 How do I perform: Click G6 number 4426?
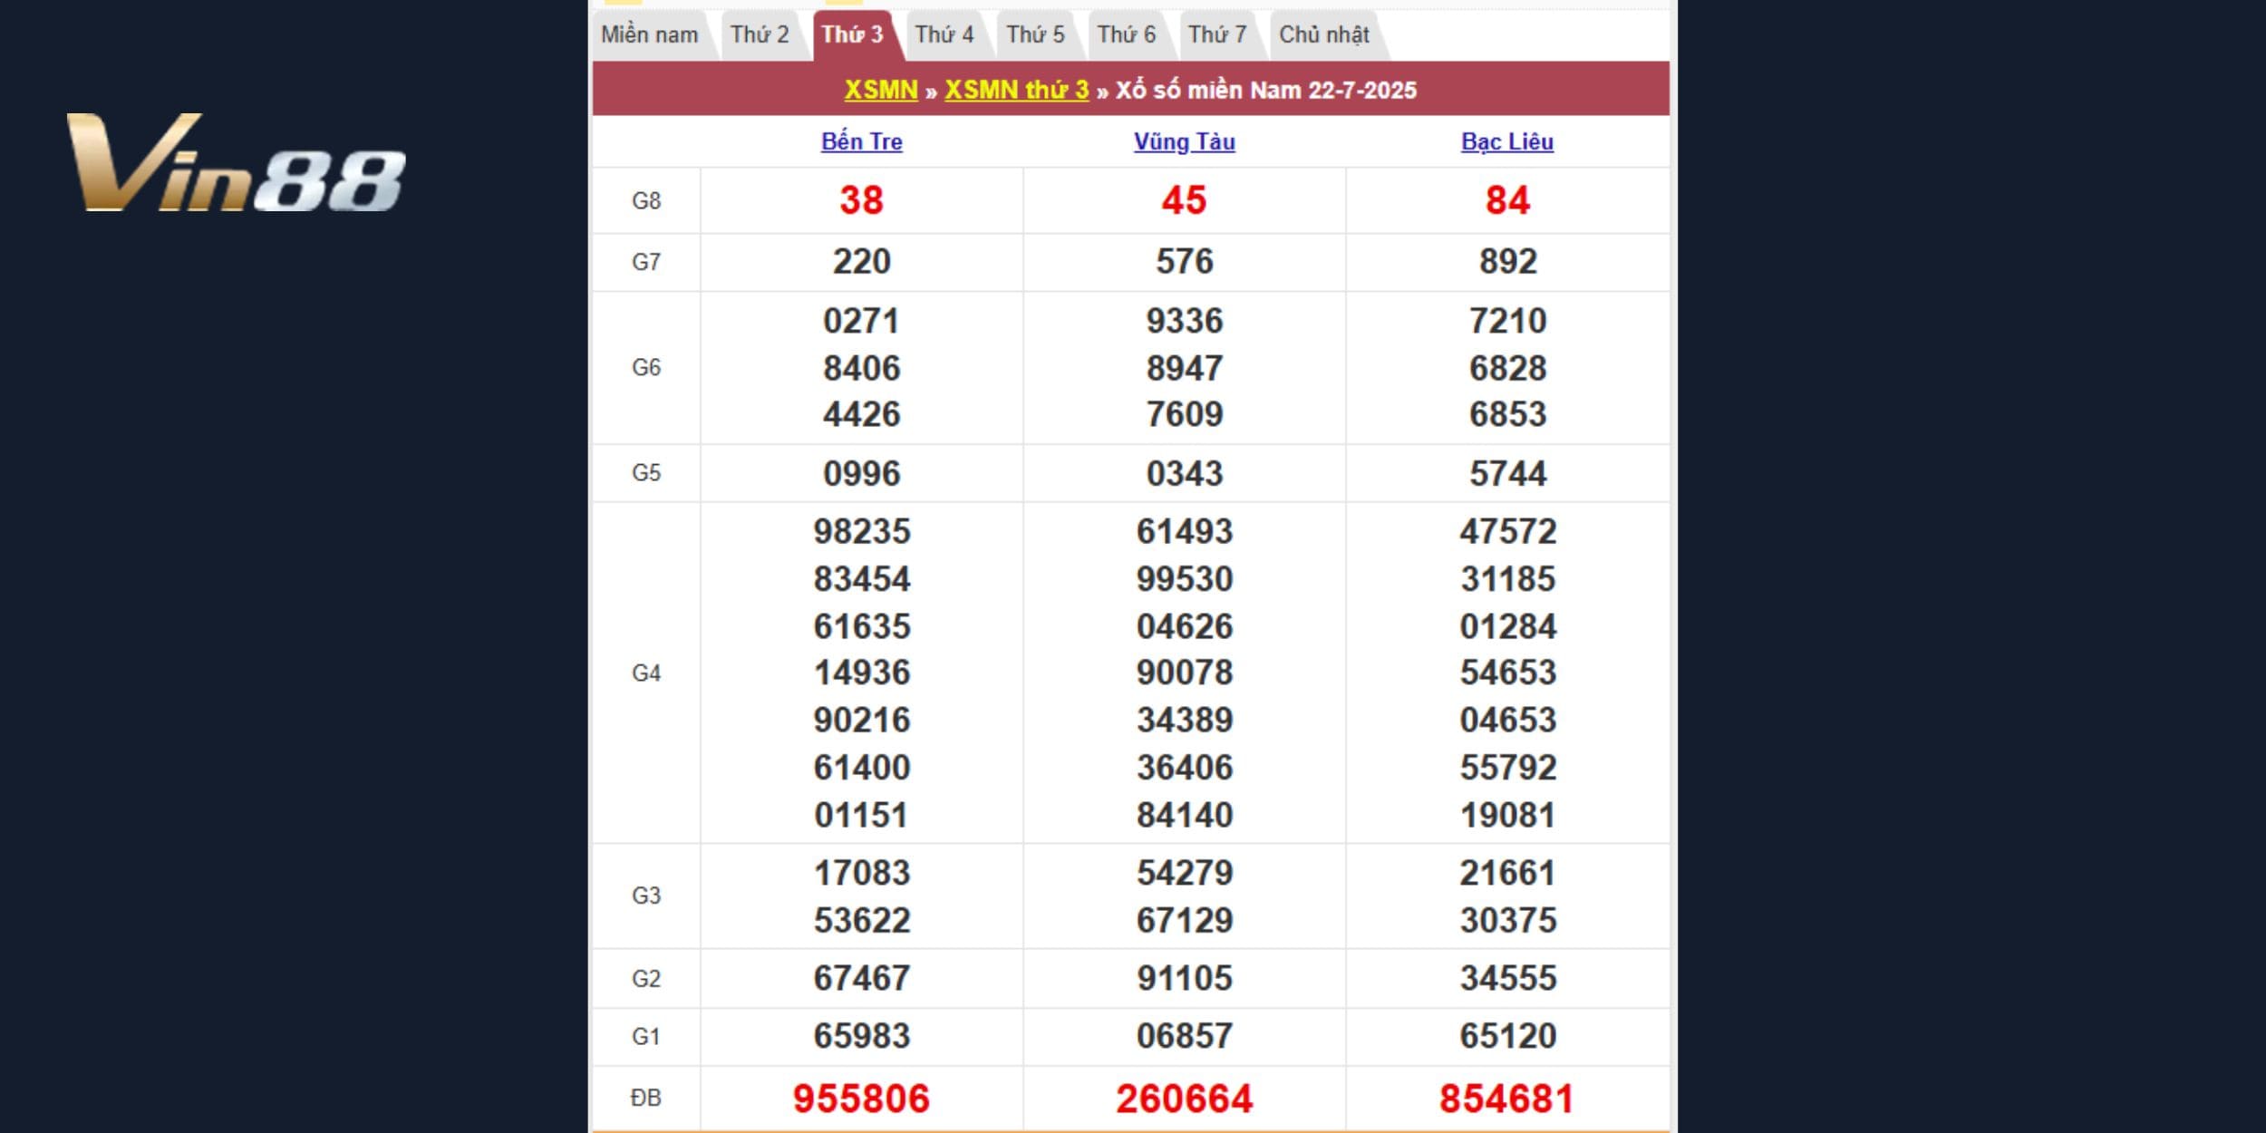pos(861,414)
